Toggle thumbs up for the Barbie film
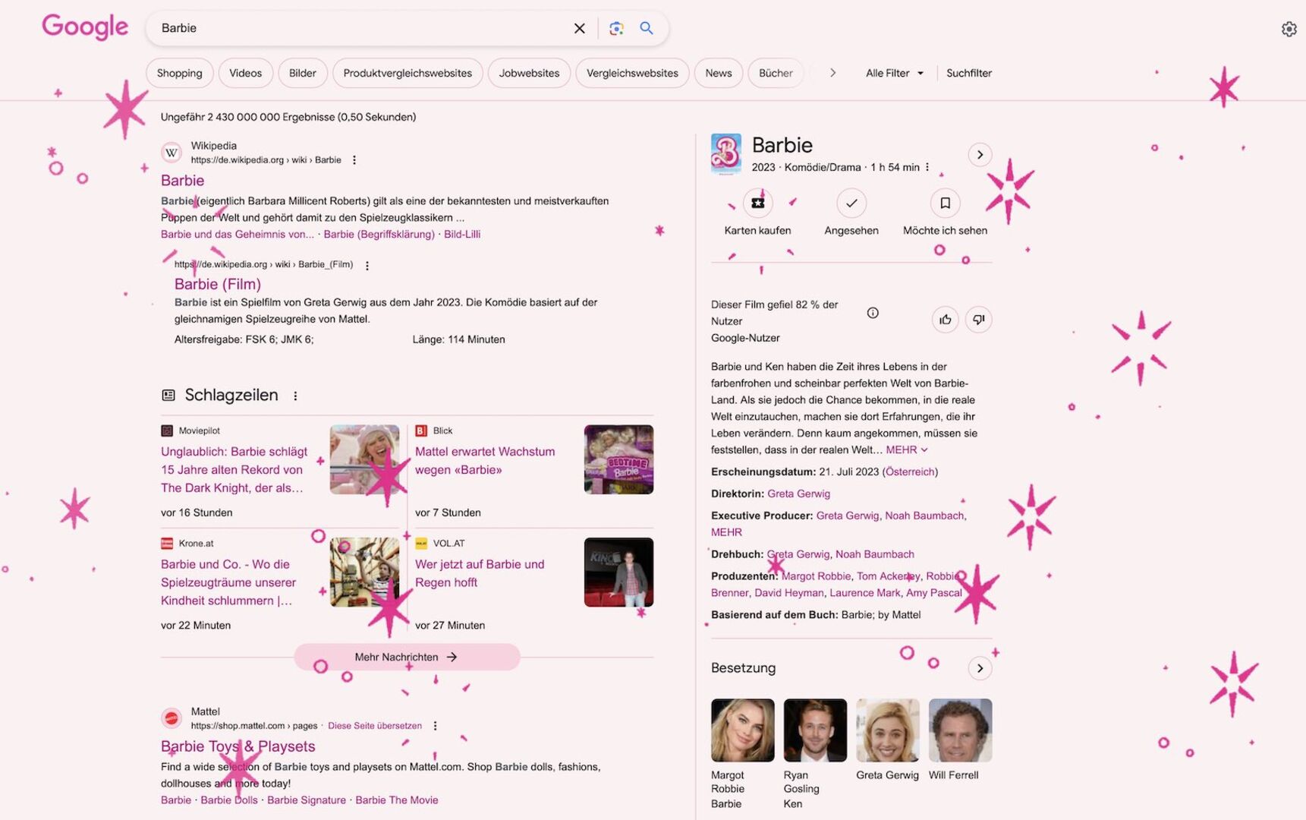Viewport: 1306px width, 820px height. coord(945,320)
